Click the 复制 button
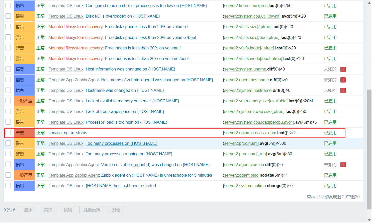The width and height of the screenshot is (372, 223). (68, 210)
